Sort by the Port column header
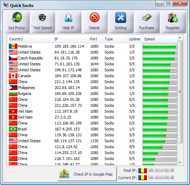 coord(95,39)
